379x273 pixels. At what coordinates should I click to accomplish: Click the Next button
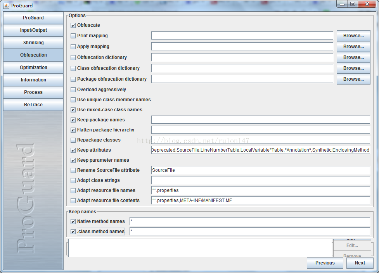360,263
